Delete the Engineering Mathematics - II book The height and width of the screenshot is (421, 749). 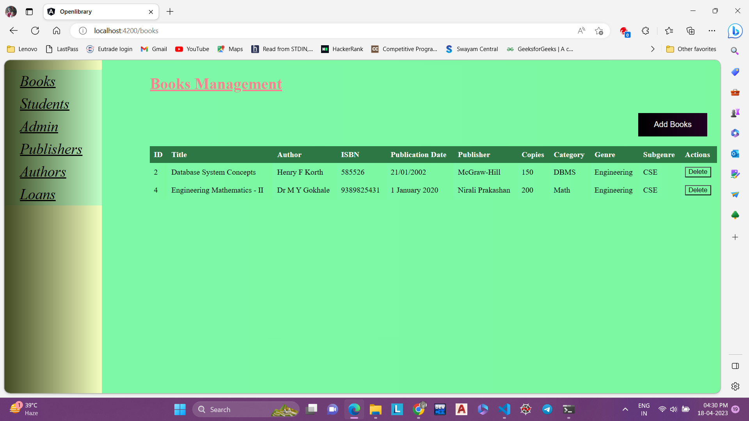click(698, 190)
